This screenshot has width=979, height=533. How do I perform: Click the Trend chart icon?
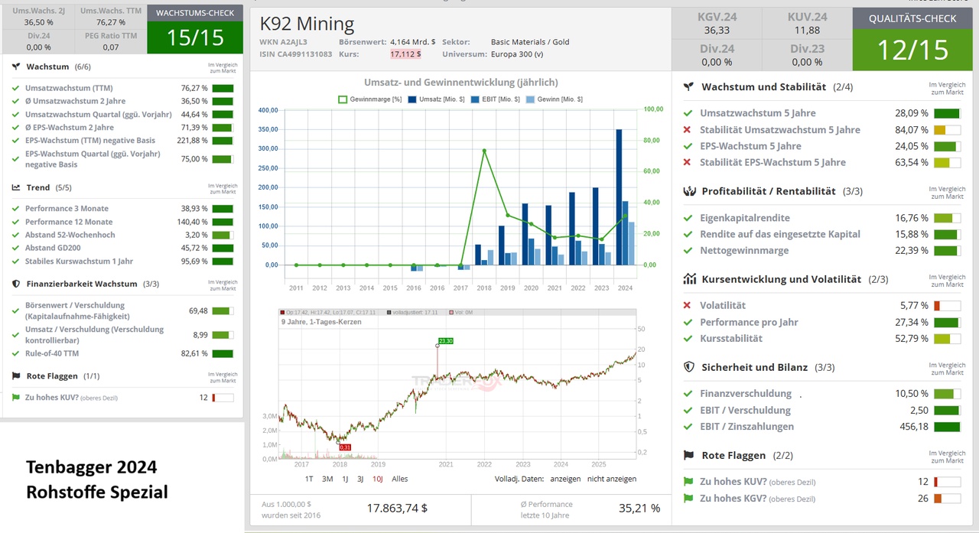click(x=16, y=187)
